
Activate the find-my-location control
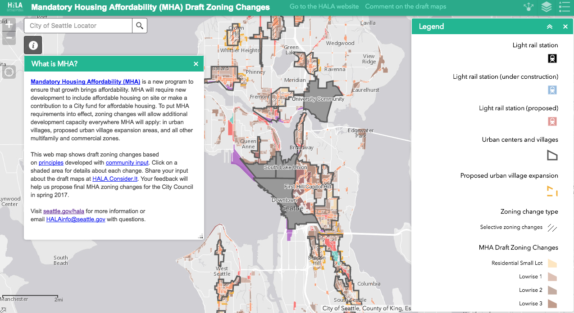(x=8, y=72)
